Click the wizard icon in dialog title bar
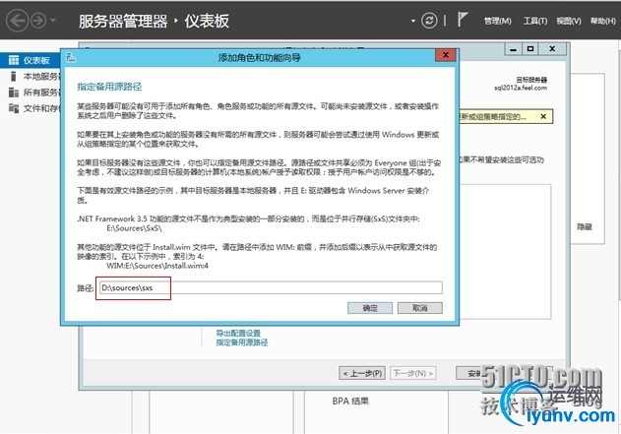Viewport: 621px width, 434px height. 71,57
